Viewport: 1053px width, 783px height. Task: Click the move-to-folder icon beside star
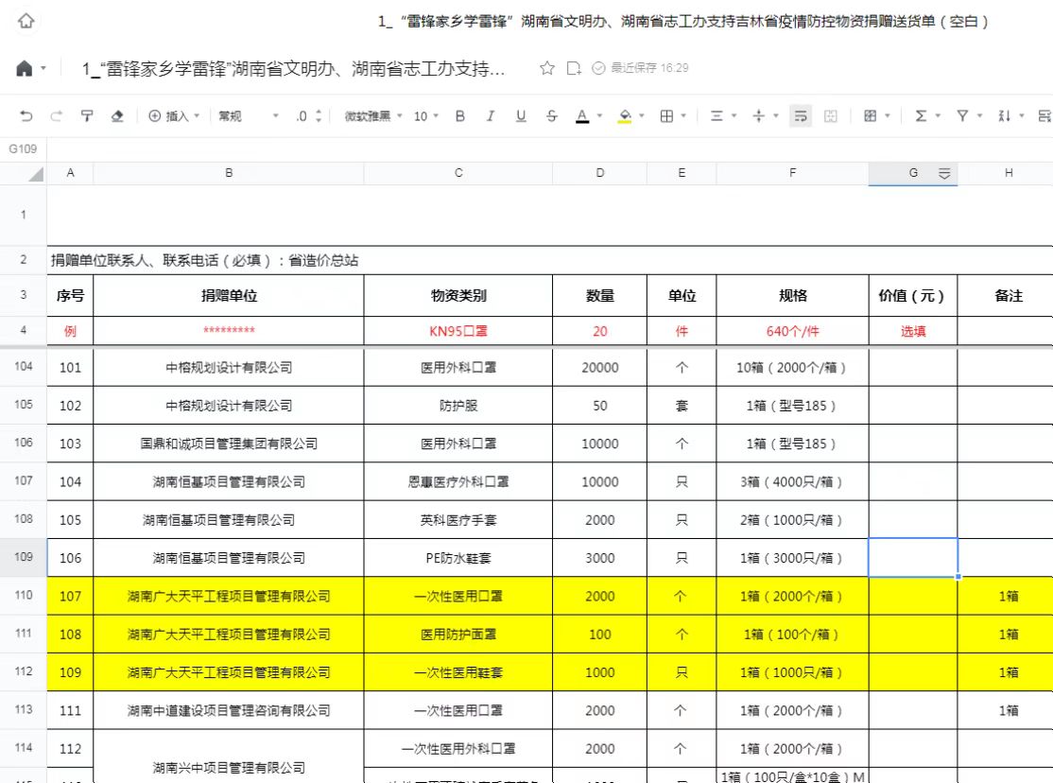click(x=574, y=68)
